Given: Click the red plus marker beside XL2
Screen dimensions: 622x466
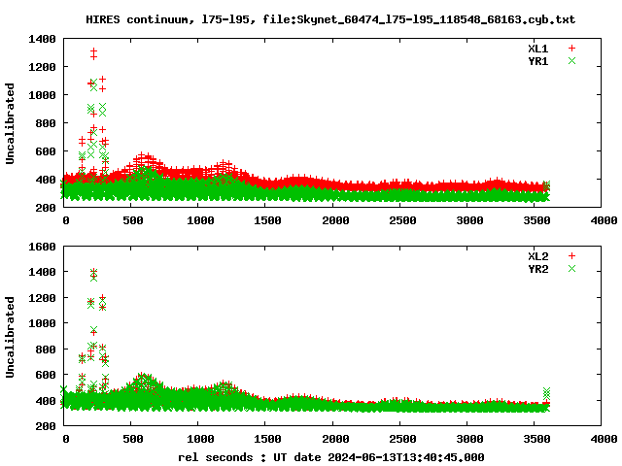Looking at the screenshot, I should [x=571, y=256].
